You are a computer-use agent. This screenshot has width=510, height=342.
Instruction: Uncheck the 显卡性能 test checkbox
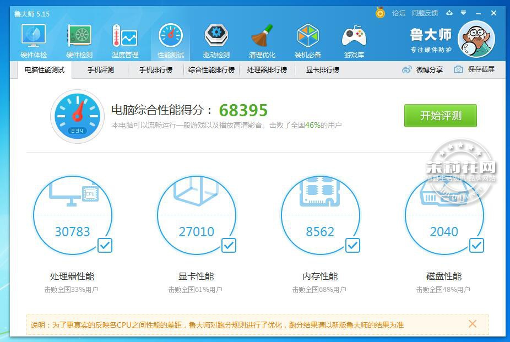[229, 246]
